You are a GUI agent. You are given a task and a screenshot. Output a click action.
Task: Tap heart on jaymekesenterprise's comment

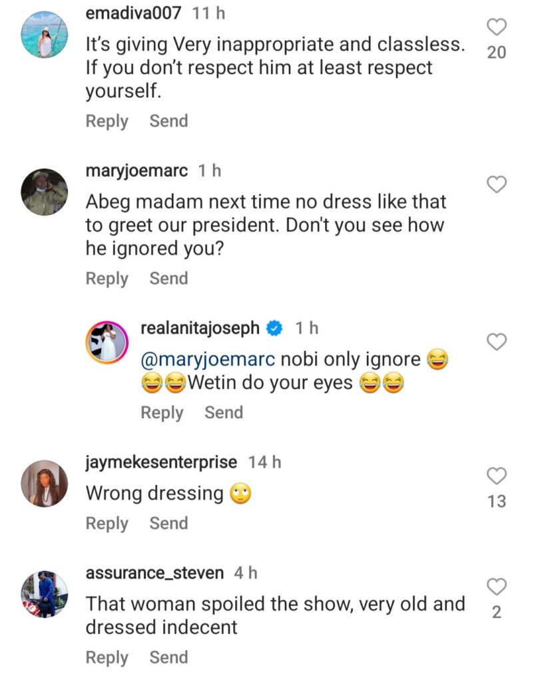click(x=497, y=476)
